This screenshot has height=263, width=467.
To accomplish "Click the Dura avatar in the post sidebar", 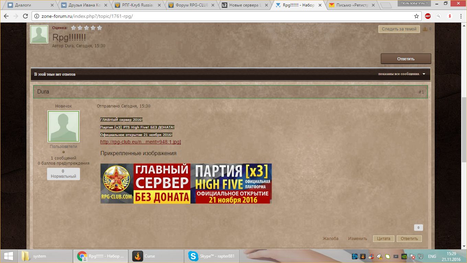I will pos(64,126).
